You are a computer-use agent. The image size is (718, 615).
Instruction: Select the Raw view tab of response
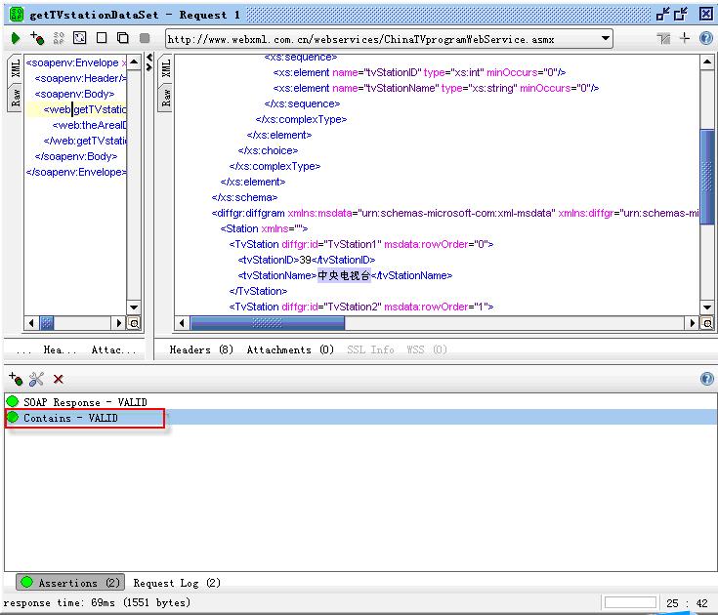click(165, 97)
